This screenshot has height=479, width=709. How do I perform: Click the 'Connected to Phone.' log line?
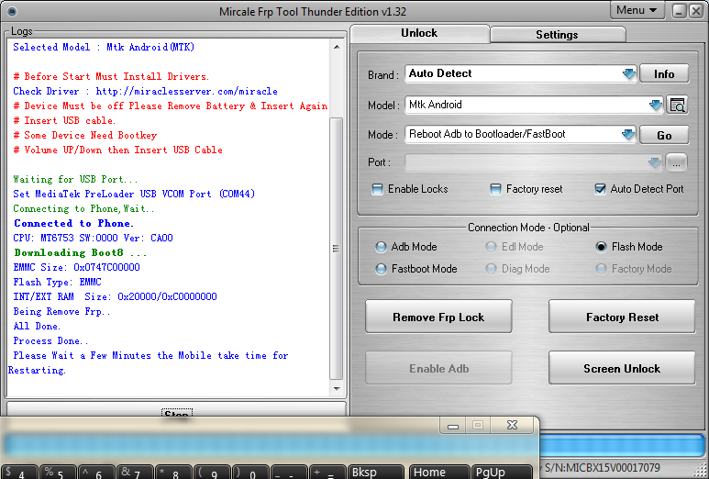[73, 224]
